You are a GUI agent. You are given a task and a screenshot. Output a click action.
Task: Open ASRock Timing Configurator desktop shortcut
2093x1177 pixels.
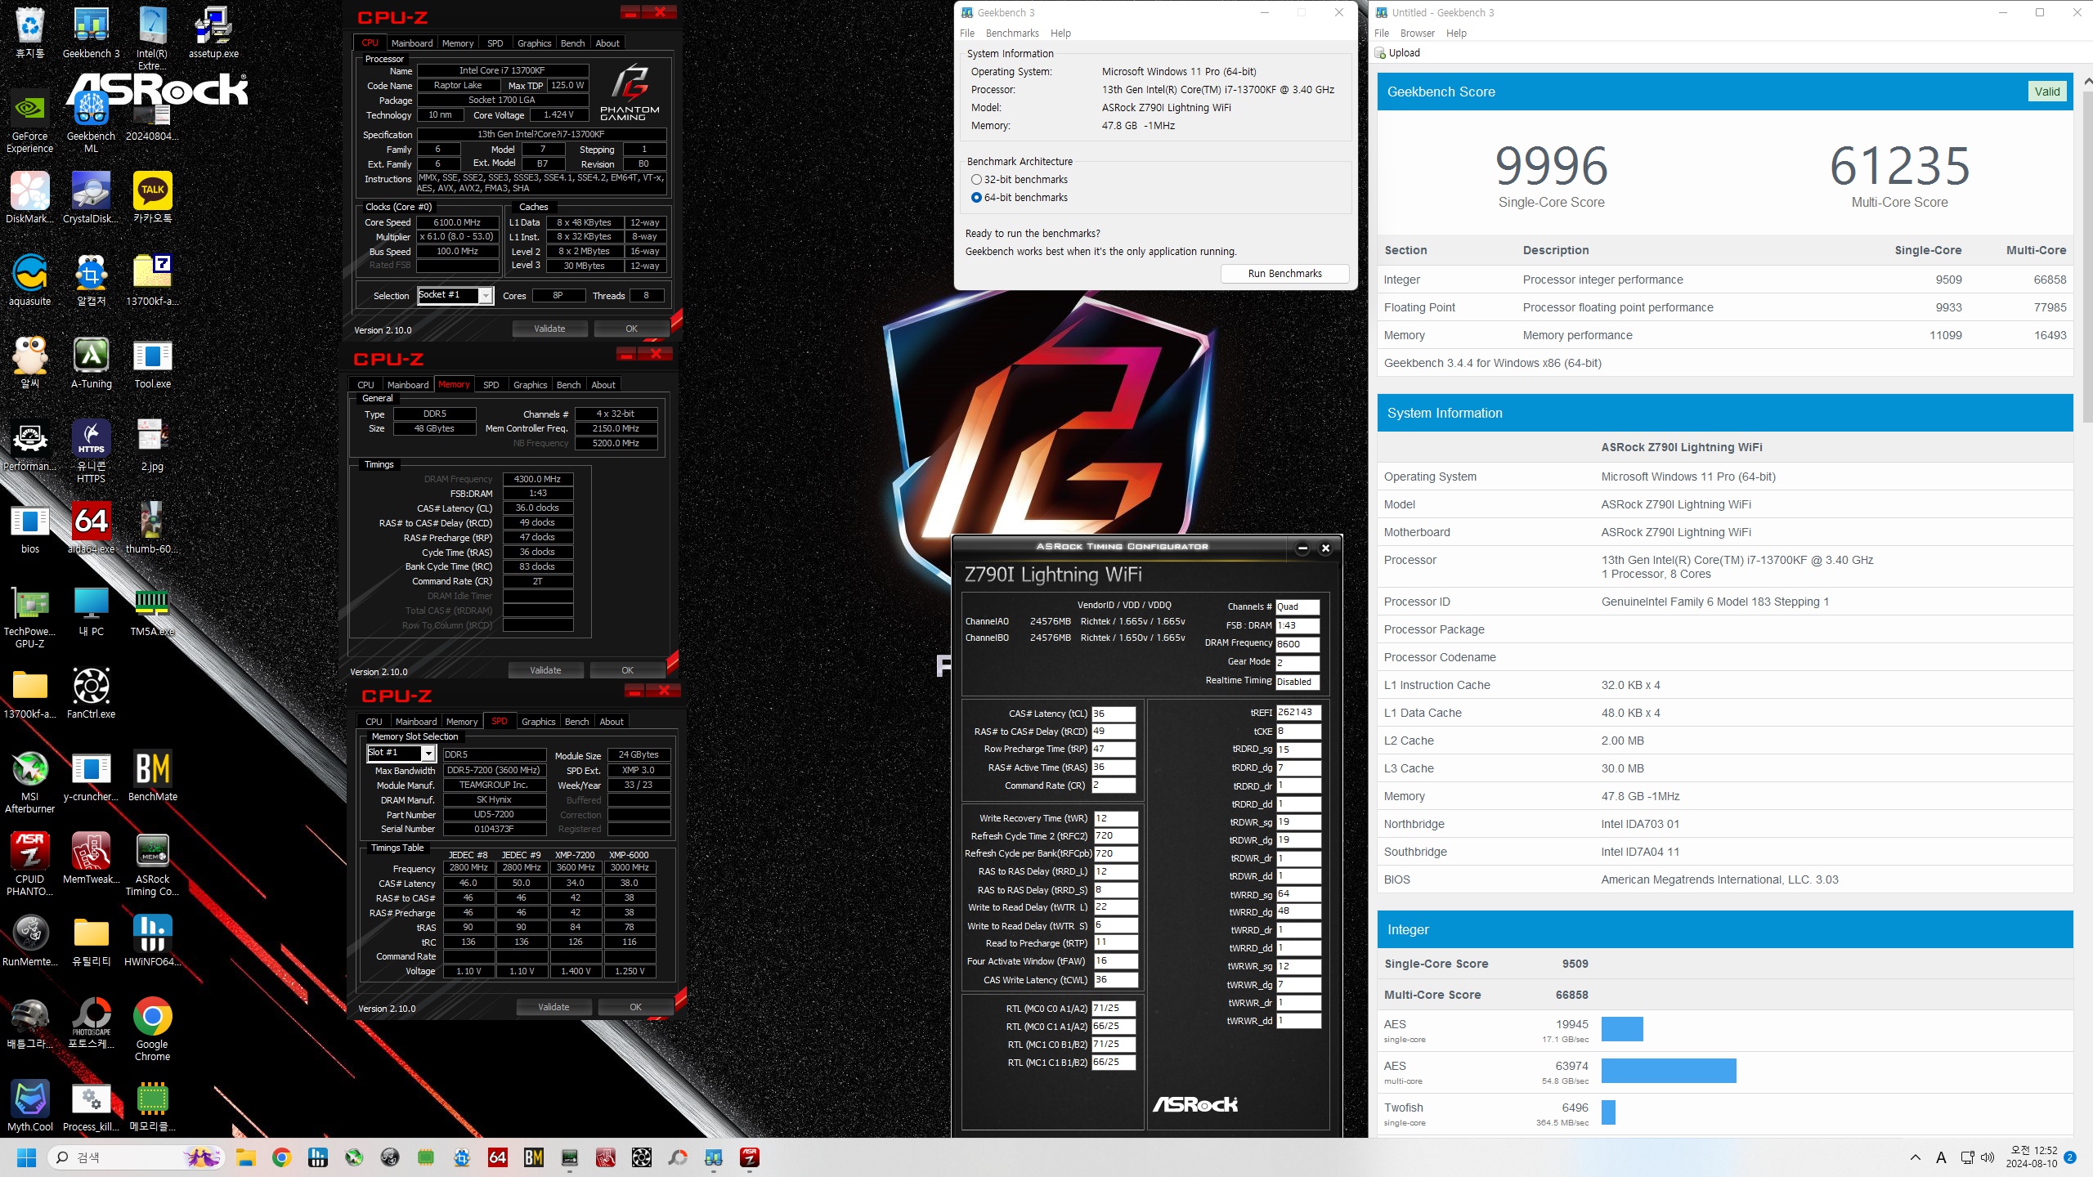(x=152, y=865)
